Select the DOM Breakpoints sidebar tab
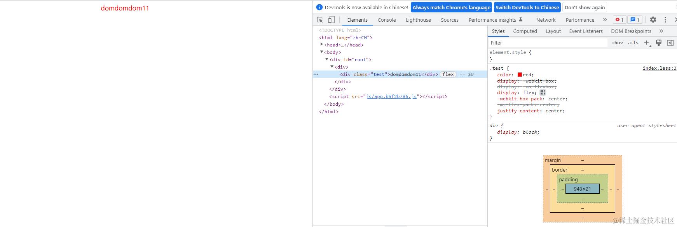The image size is (677, 227). click(x=631, y=31)
